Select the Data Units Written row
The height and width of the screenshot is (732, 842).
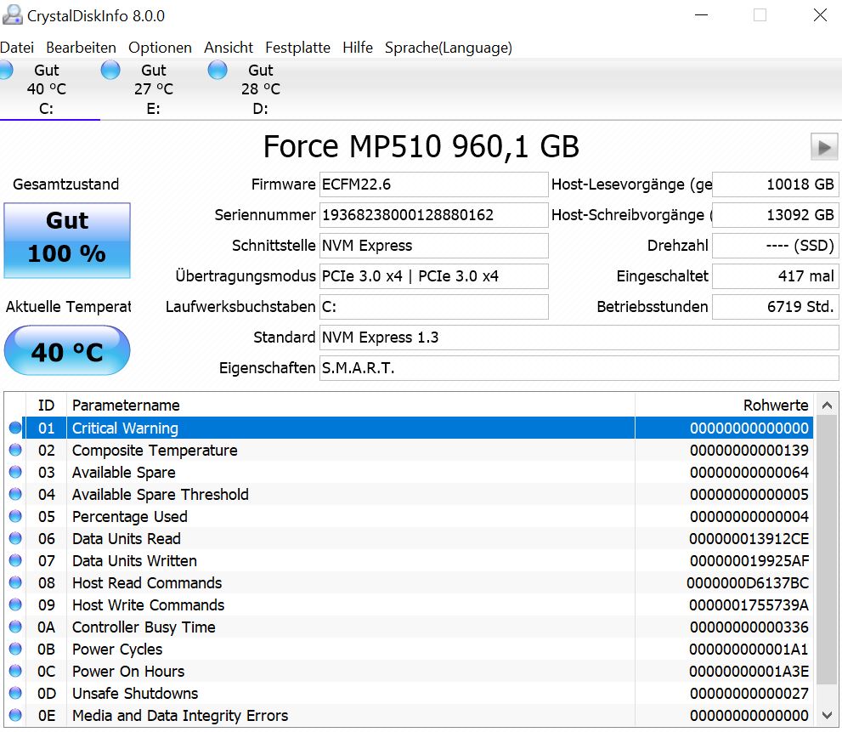(410, 560)
